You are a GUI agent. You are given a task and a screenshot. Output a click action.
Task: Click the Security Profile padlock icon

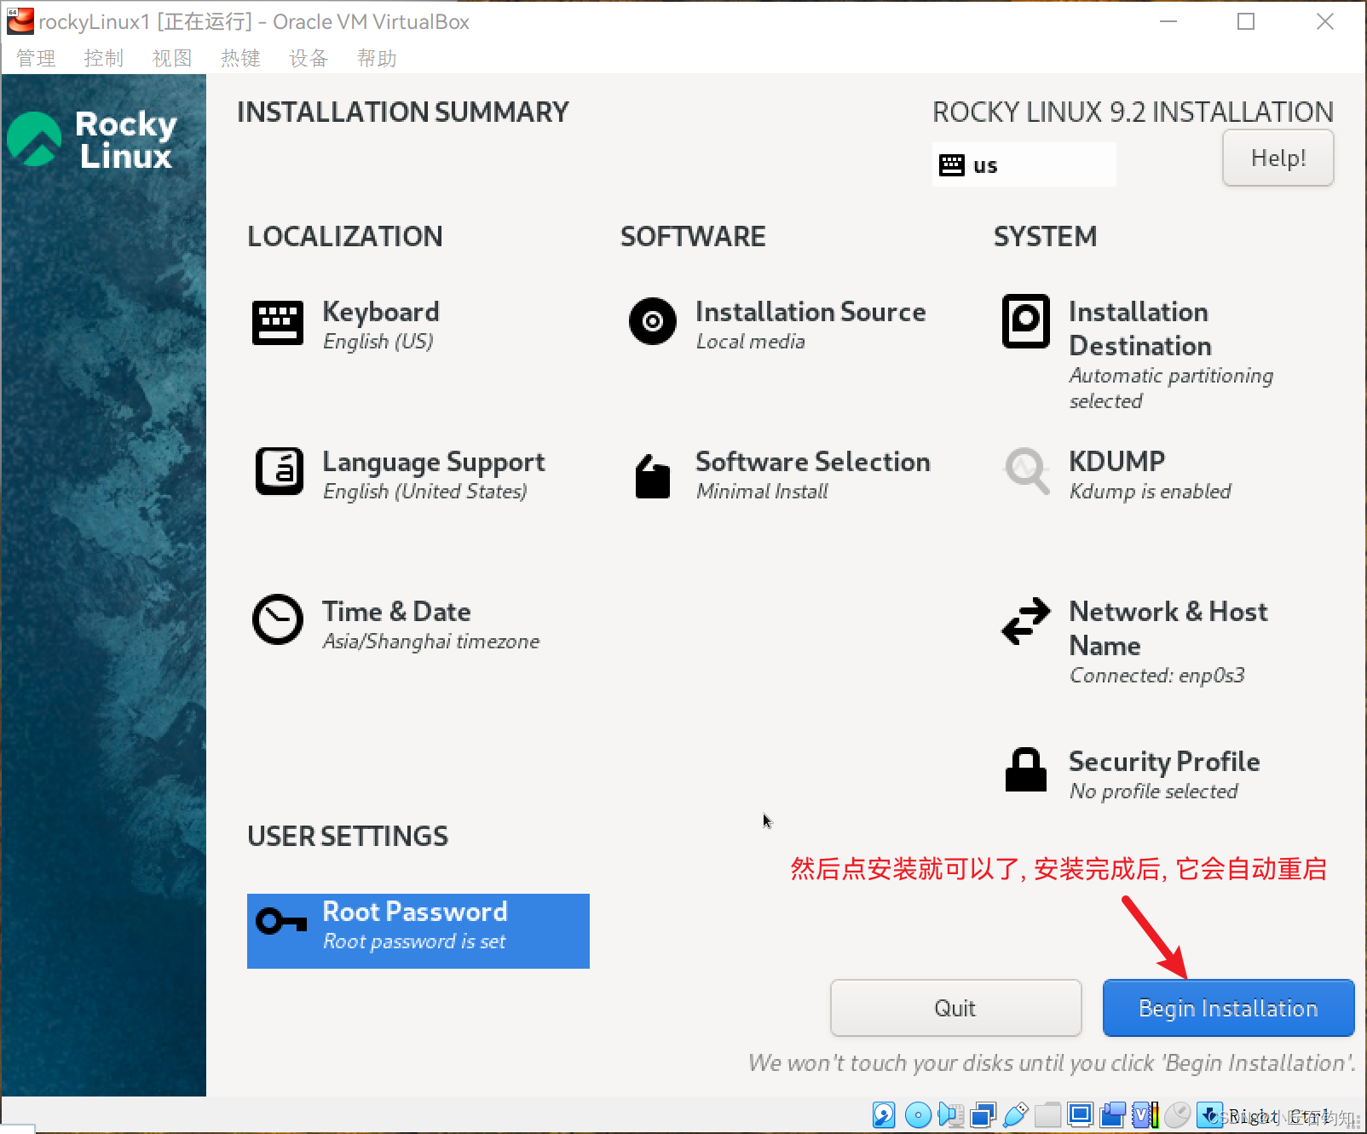(x=1026, y=770)
